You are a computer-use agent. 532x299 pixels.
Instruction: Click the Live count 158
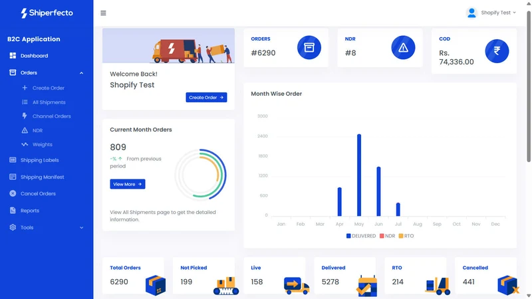[x=257, y=282]
